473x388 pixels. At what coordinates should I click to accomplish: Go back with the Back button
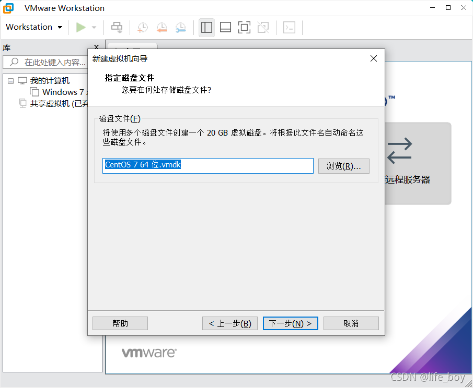click(230, 323)
